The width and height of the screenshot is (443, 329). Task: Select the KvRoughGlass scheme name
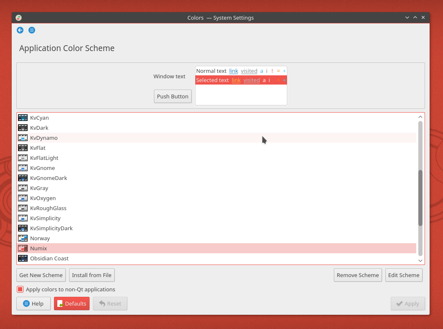click(48, 208)
